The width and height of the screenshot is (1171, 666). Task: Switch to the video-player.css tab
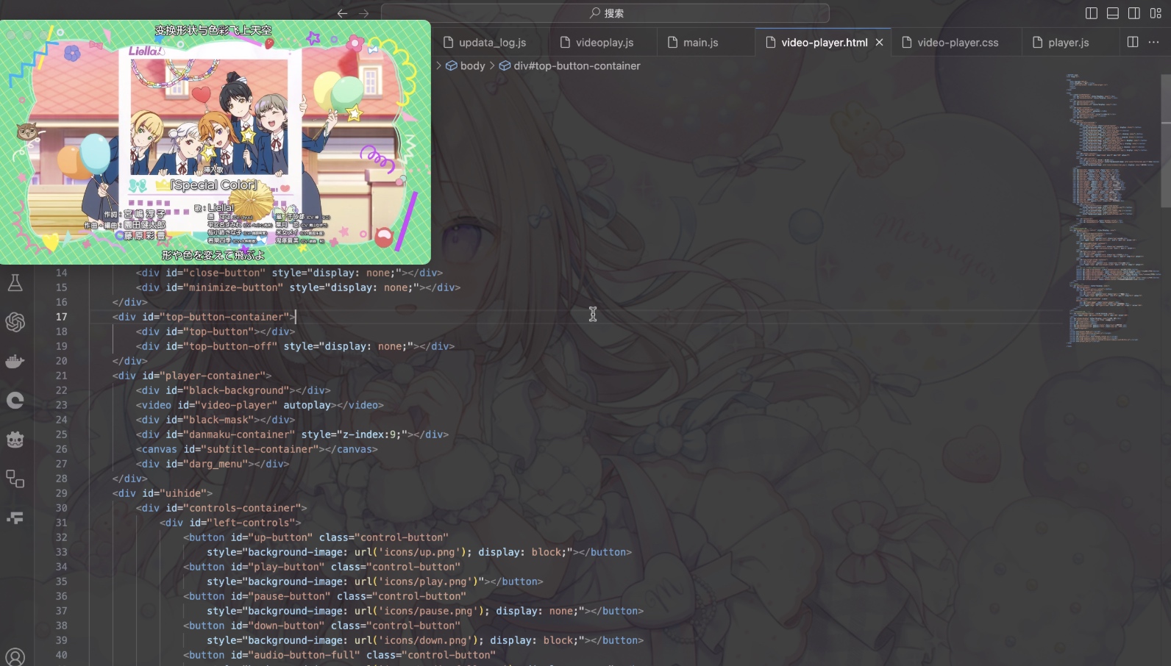[958, 43]
